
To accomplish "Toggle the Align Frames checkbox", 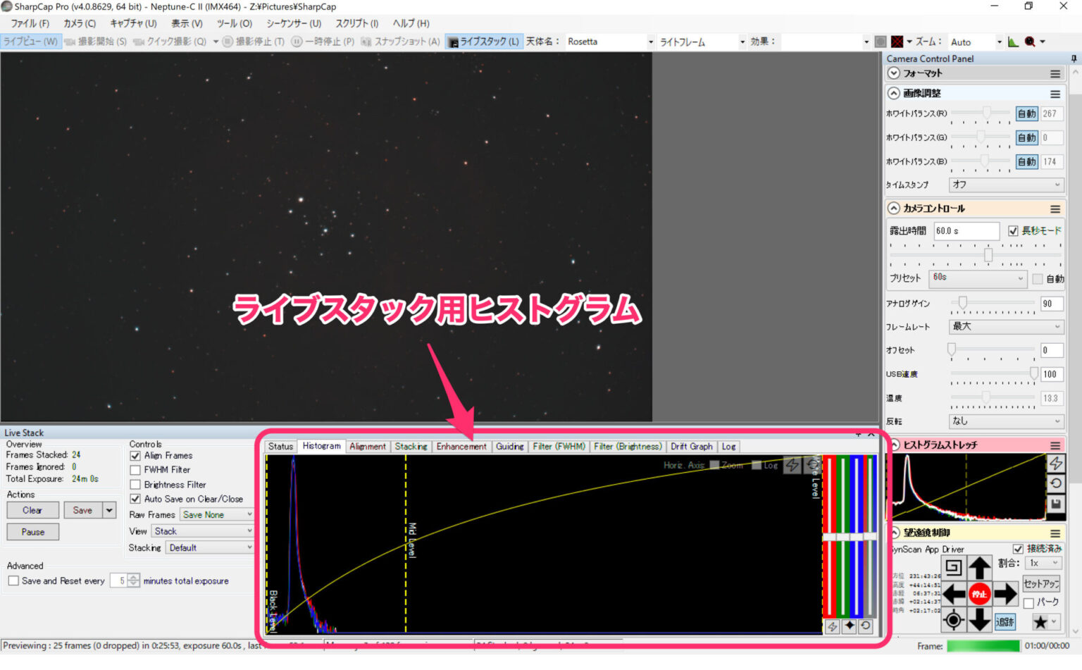I will 135,456.
